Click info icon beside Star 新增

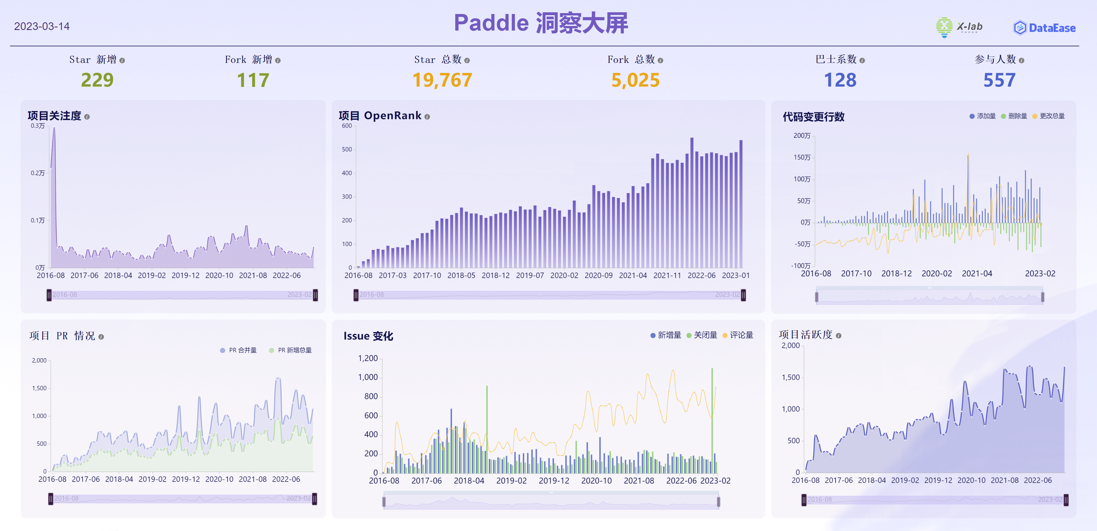[122, 61]
